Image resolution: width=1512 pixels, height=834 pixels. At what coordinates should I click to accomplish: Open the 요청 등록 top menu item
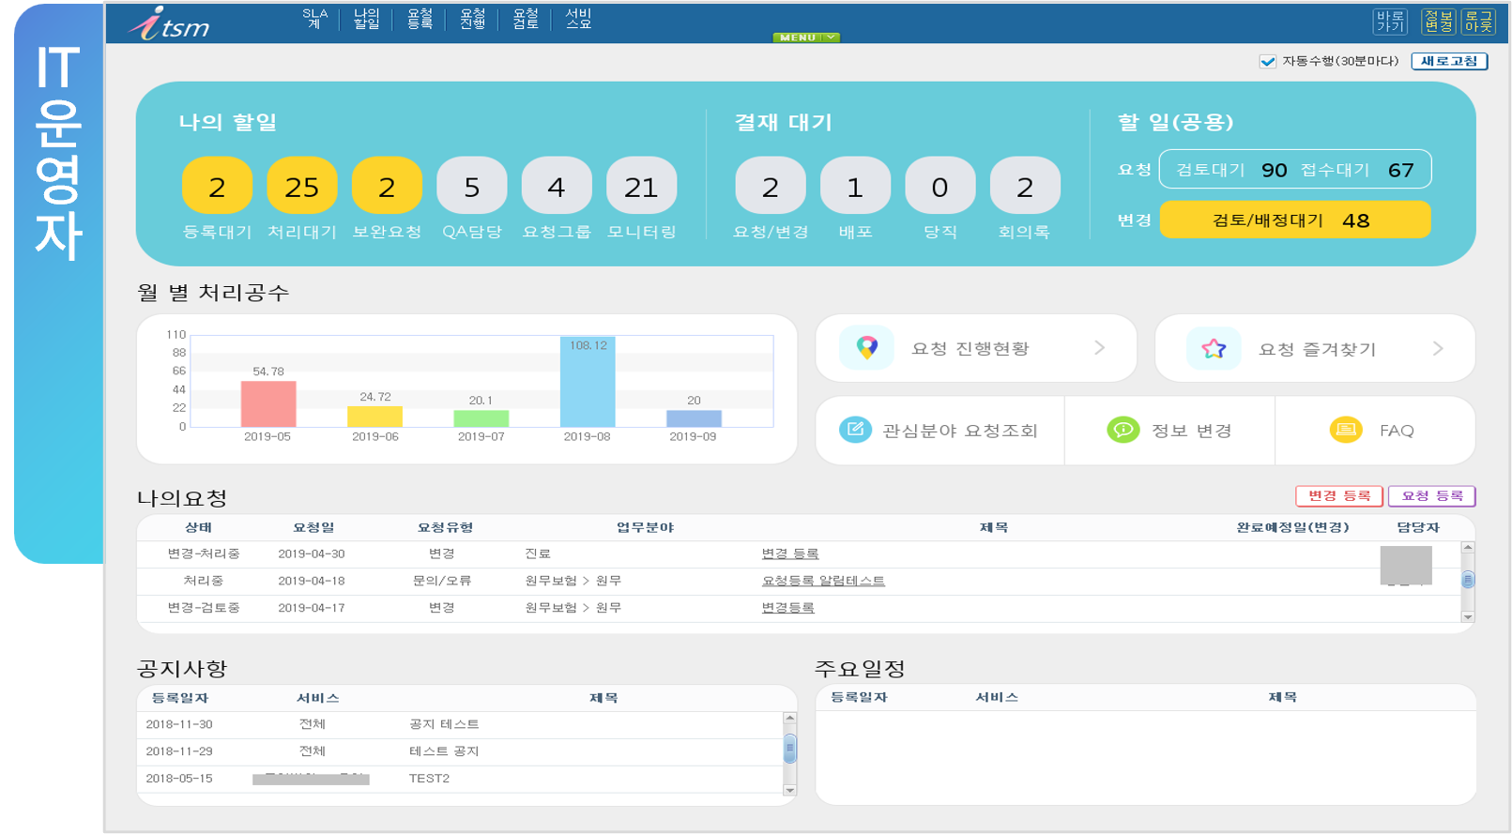click(420, 19)
